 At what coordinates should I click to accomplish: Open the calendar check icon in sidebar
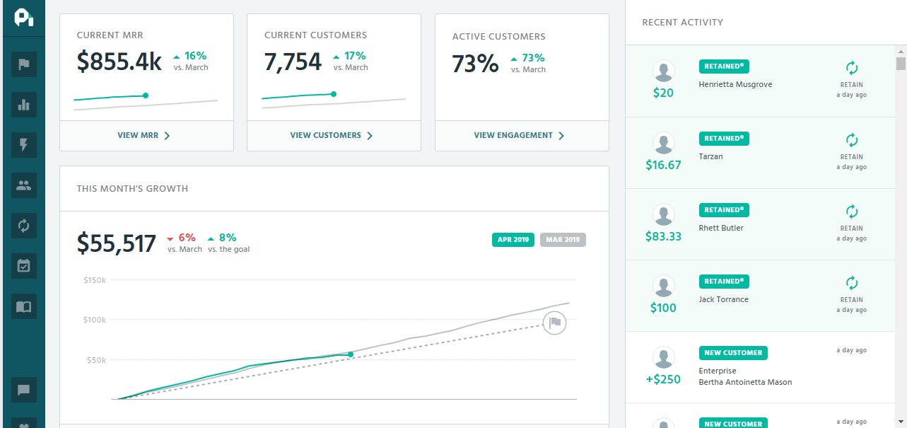(23, 266)
